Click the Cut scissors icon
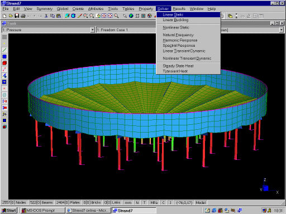The image size is (286, 214). point(46,16)
